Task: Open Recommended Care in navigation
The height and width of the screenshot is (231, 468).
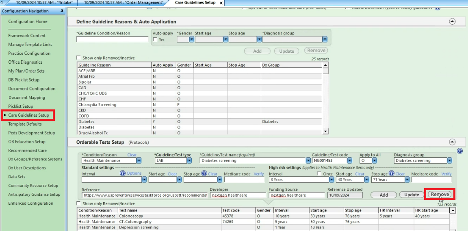Action: (x=28, y=150)
